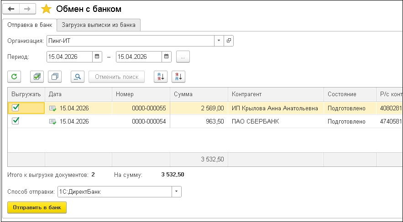Image resolution: width=403 pixels, height=222 pixels.
Task: Sort list descending with the Я-A icon
Action: click(x=178, y=77)
